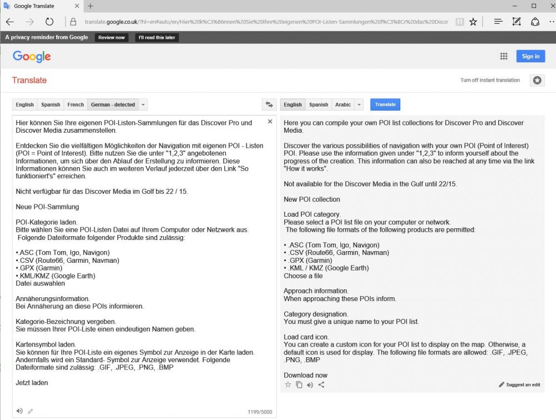The image size is (556, 420).
Task: Click the character count 1199/5000
Action: tap(260, 412)
